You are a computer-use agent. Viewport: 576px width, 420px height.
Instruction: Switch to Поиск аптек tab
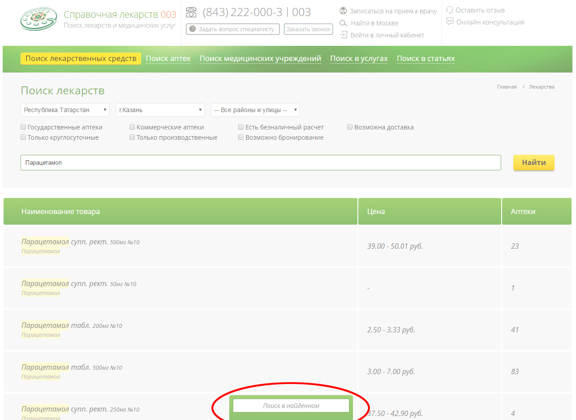tap(168, 58)
